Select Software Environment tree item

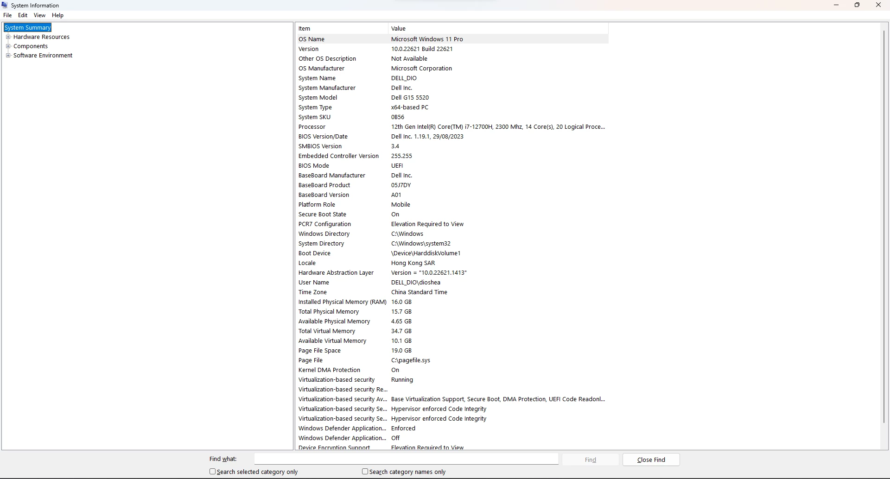[43, 56]
